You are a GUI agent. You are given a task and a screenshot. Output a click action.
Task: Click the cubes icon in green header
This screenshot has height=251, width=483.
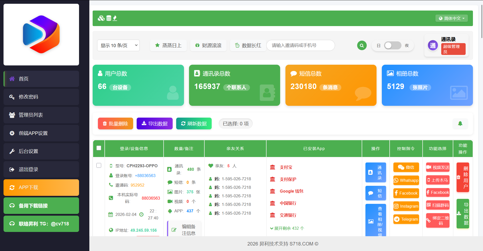coord(101,18)
